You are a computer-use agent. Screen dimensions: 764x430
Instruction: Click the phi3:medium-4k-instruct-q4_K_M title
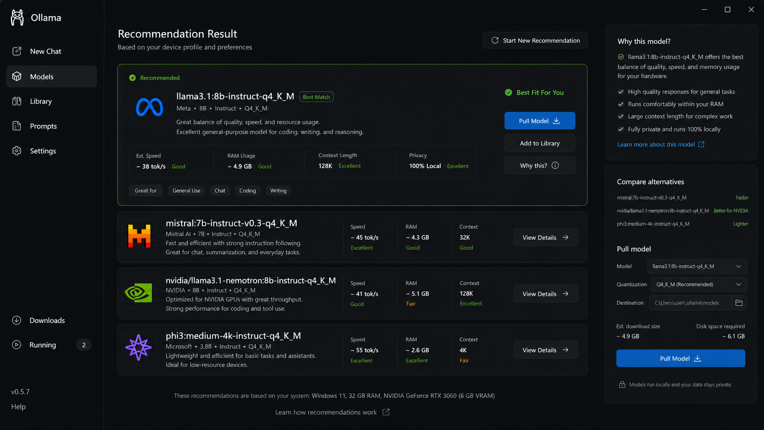[x=233, y=335]
